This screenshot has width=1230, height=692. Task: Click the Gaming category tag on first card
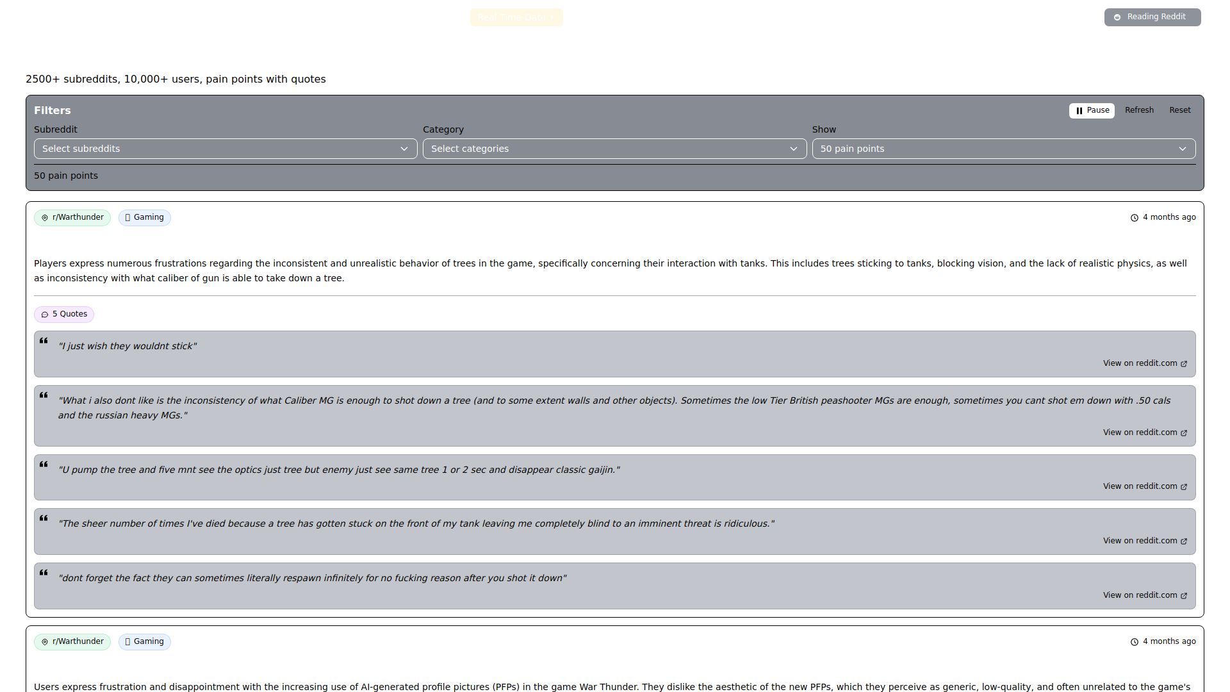tap(145, 218)
